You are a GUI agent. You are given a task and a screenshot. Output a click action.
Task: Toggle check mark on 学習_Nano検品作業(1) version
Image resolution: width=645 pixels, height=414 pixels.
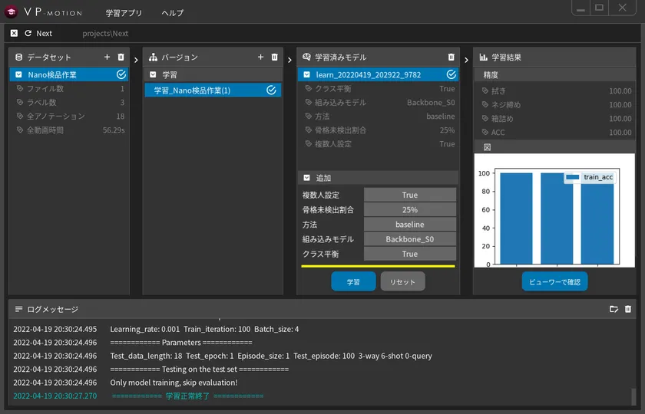(271, 90)
